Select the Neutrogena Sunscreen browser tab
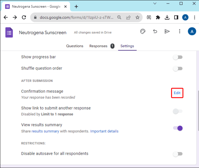The width and height of the screenshot is (199, 168). click(x=36, y=7)
